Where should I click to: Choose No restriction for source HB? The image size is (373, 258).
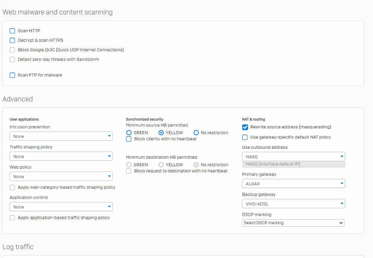[x=196, y=133]
